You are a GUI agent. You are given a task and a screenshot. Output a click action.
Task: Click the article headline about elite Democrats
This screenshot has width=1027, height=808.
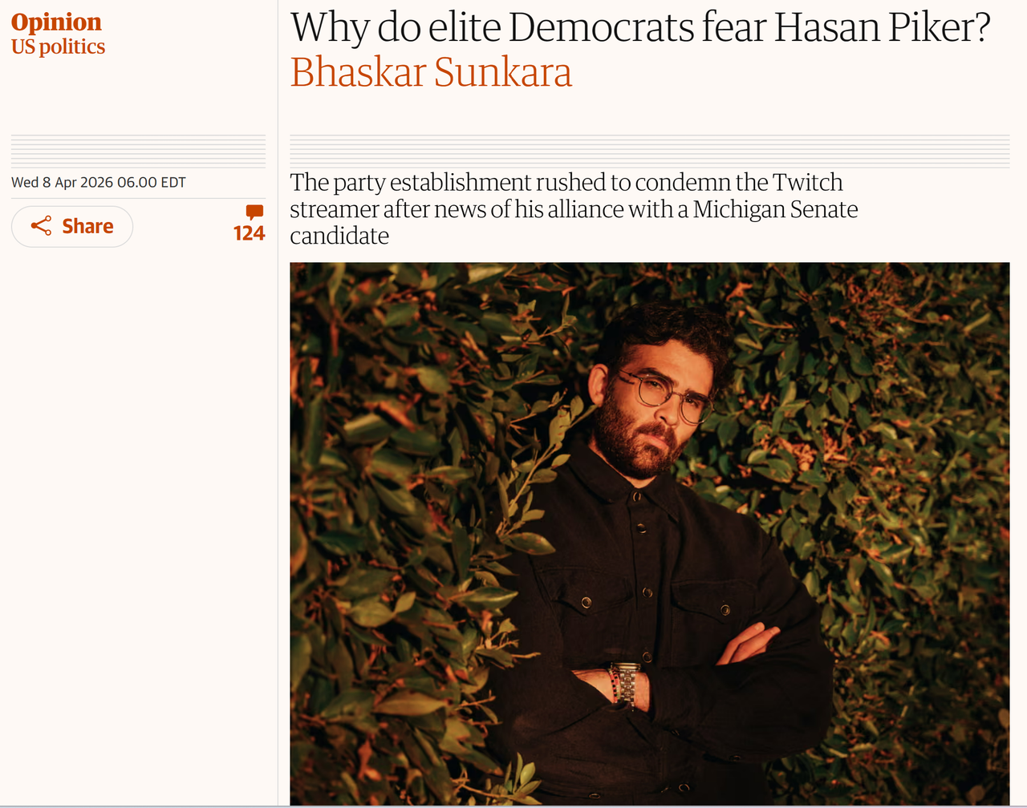[x=640, y=27]
